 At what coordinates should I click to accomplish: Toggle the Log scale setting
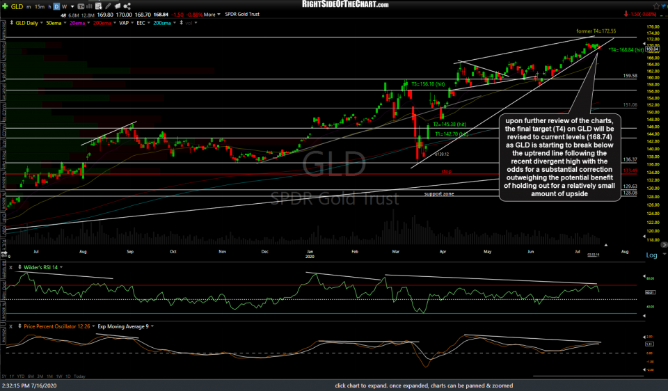[651, 255]
